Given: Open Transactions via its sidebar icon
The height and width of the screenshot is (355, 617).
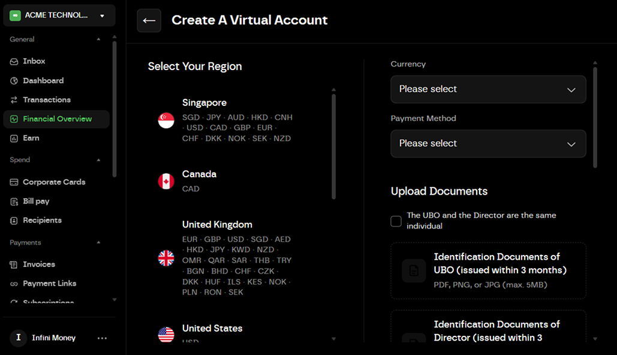Looking at the screenshot, I should (x=14, y=99).
